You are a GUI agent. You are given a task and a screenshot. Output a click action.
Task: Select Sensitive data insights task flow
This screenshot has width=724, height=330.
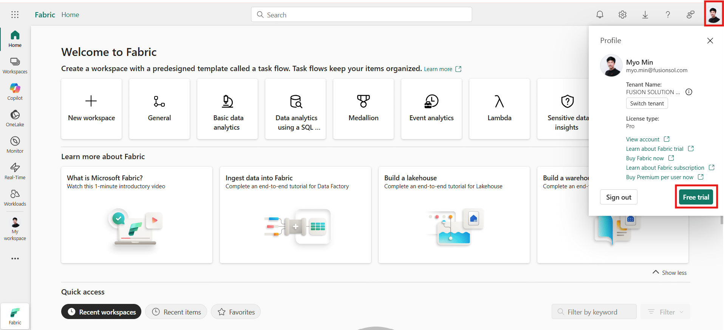point(563,109)
